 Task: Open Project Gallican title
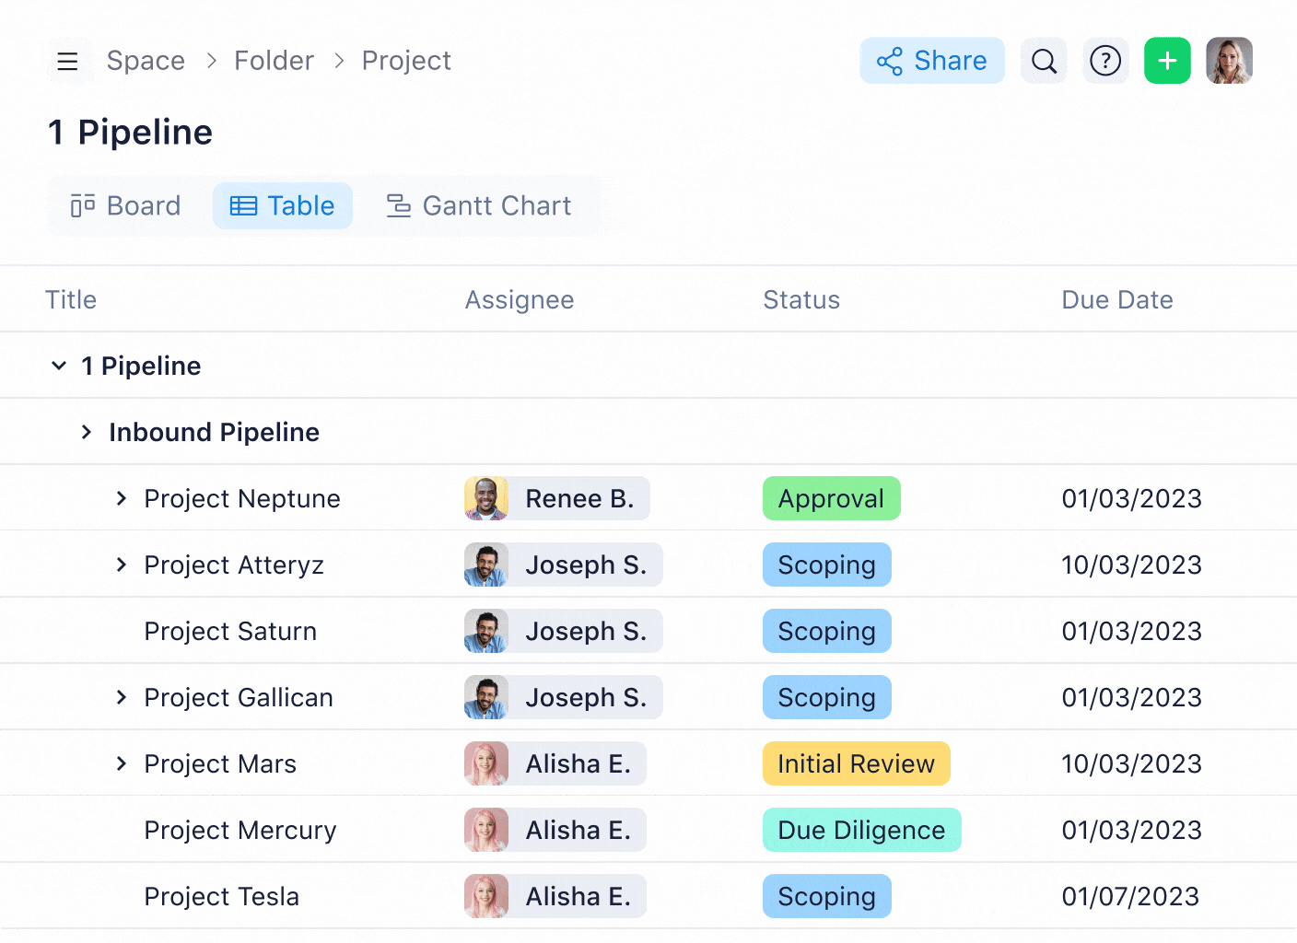(239, 698)
